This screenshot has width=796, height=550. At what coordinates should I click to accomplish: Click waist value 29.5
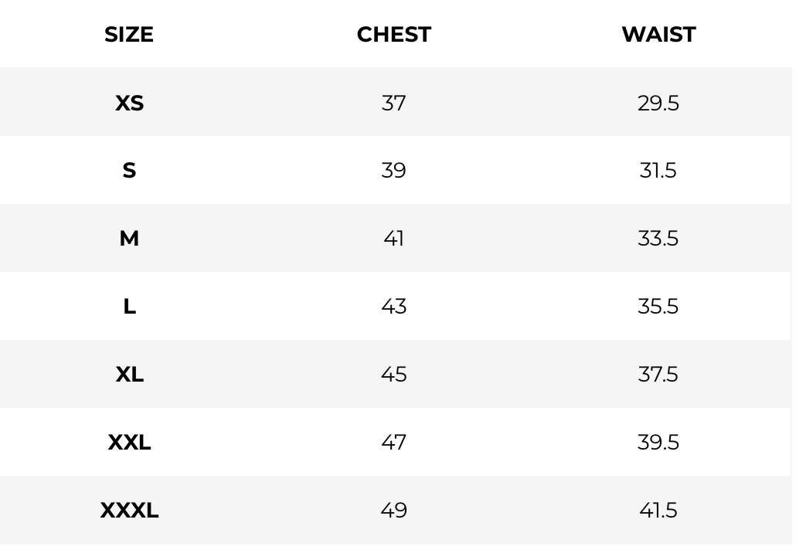pyautogui.click(x=658, y=103)
